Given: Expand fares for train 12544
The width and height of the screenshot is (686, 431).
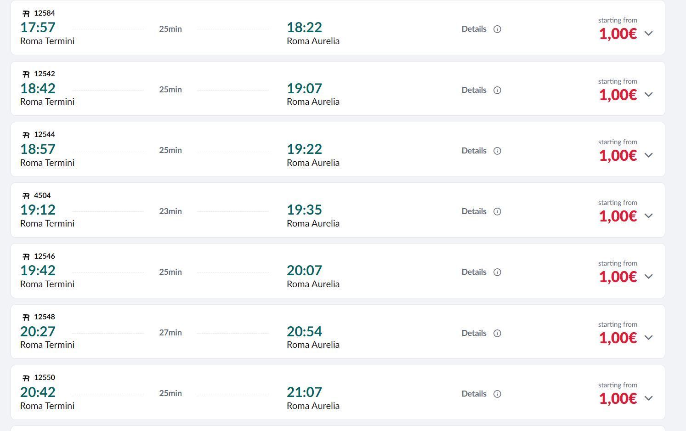Looking at the screenshot, I should pos(648,155).
